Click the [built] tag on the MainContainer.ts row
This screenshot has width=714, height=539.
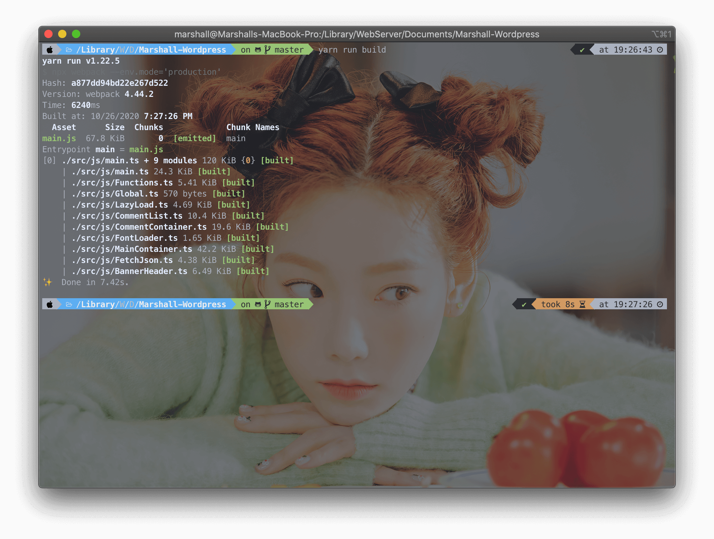[x=258, y=249]
